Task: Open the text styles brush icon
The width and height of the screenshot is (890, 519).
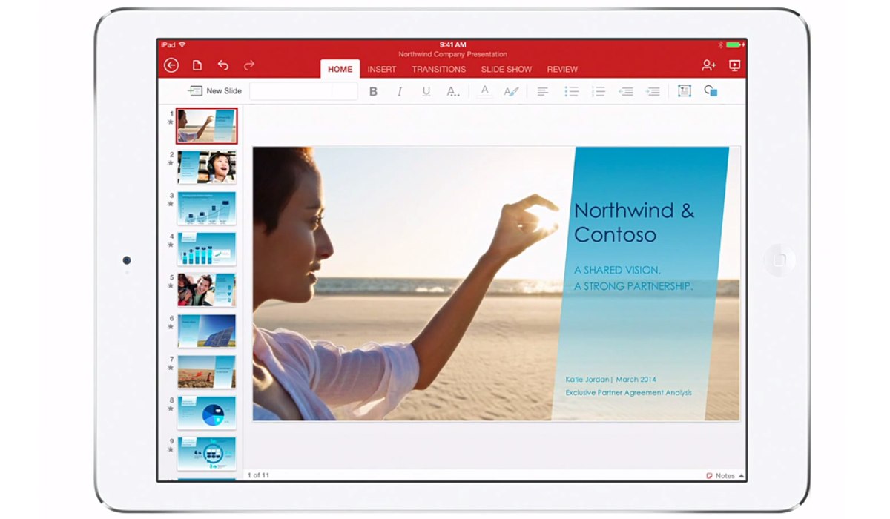Action: [511, 91]
